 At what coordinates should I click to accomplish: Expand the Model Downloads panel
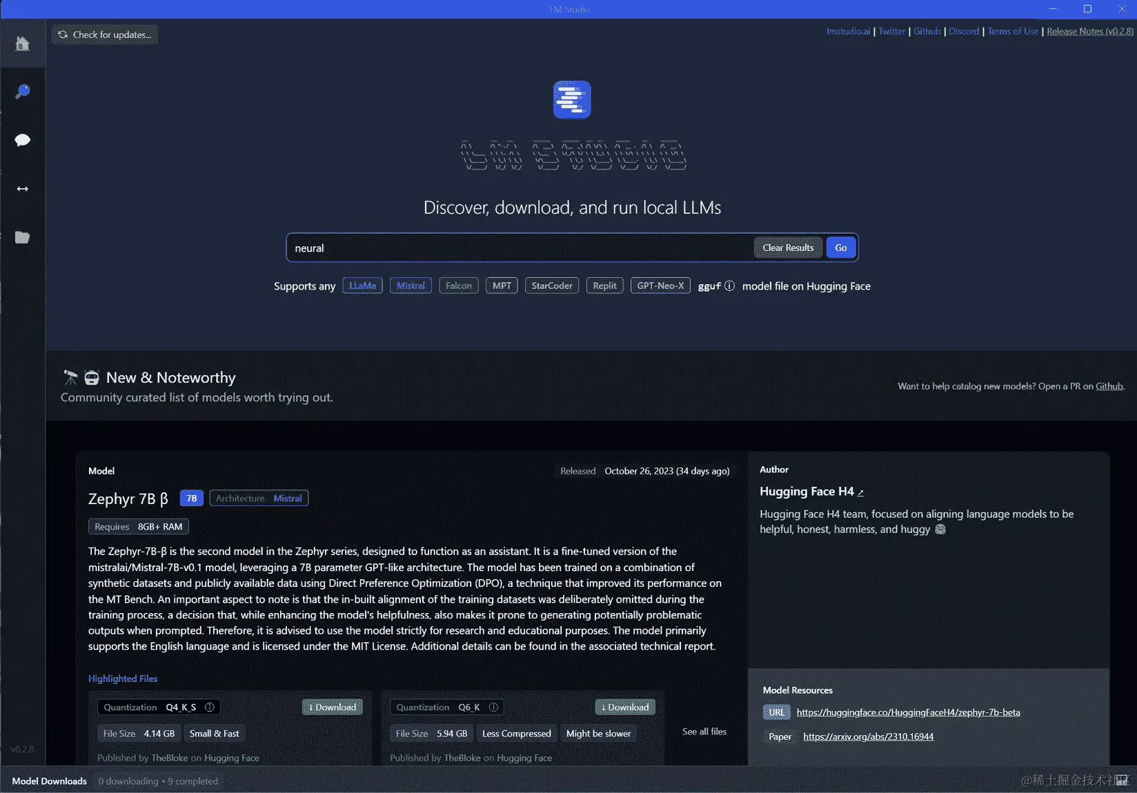49,781
